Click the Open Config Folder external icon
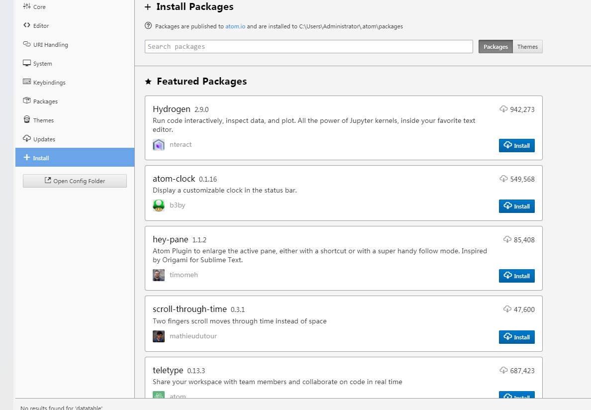The height and width of the screenshot is (410, 591). coord(48,181)
